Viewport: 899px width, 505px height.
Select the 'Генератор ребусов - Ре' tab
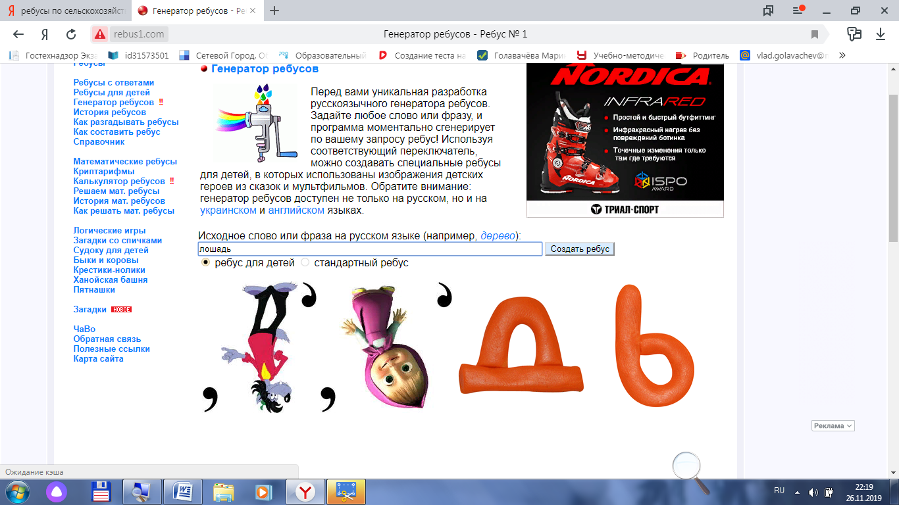coord(197,11)
